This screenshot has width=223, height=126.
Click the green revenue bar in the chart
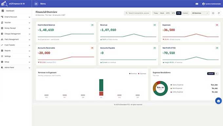point(101,85)
